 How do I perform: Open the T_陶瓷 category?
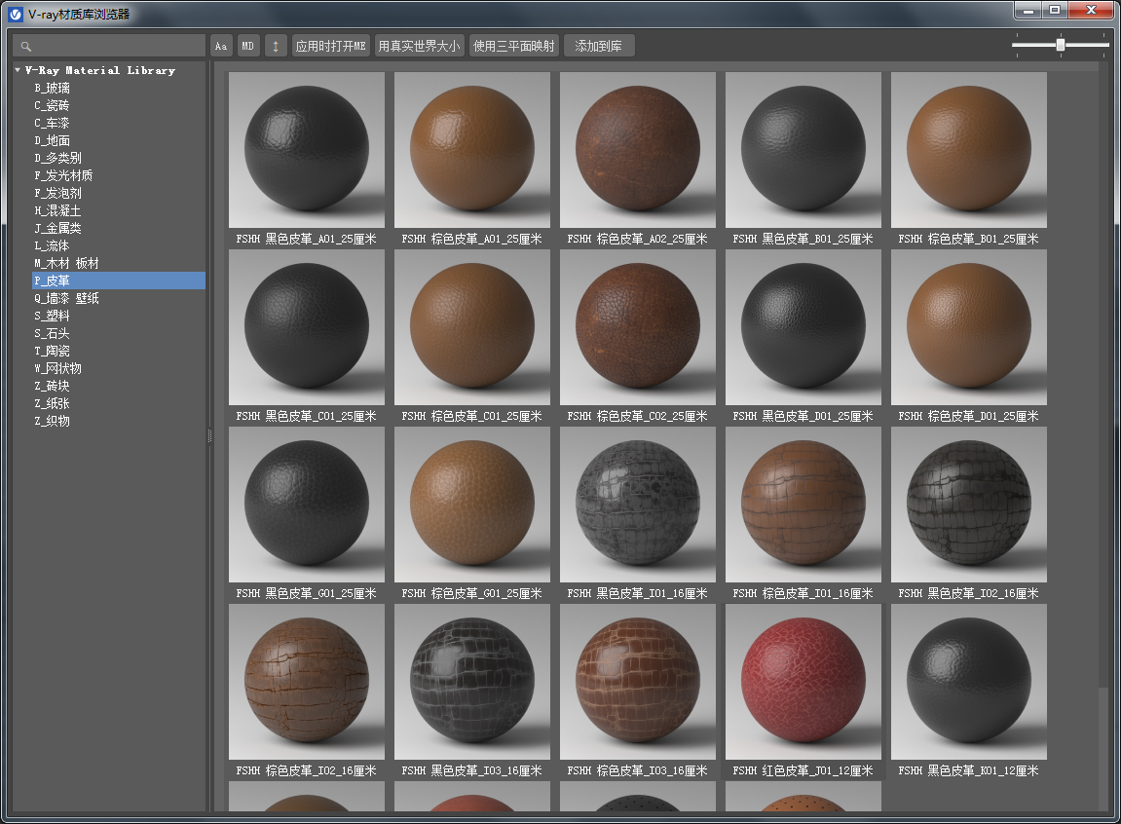(53, 351)
